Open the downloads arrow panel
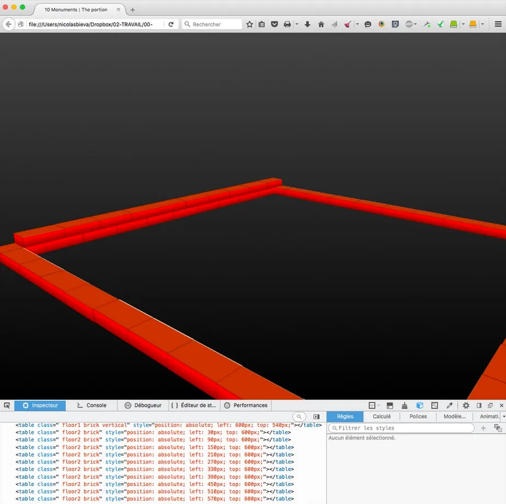This screenshot has width=506, height=504. [x=308, y=24]
